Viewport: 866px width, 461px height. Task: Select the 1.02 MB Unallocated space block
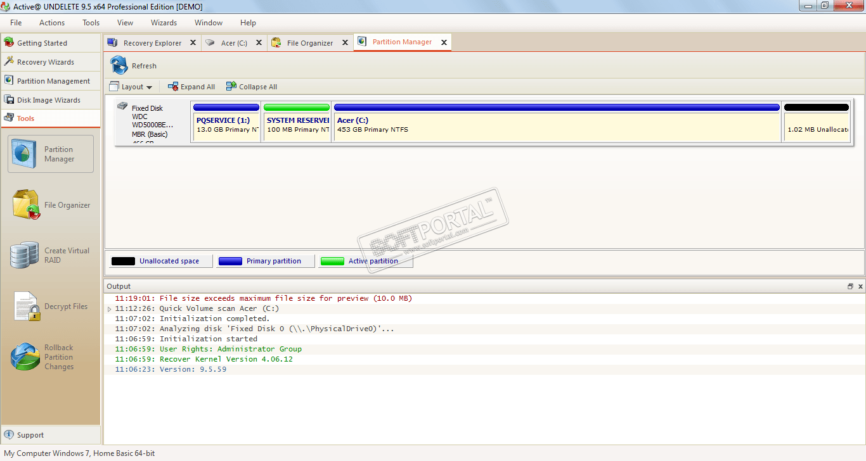[817, 122]
